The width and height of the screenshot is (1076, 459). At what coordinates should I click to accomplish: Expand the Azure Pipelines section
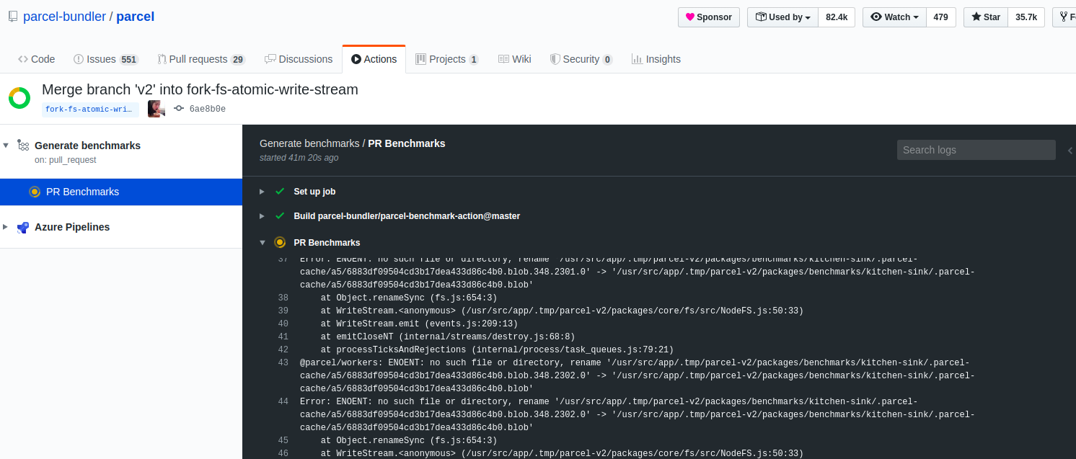pos(6,227)
